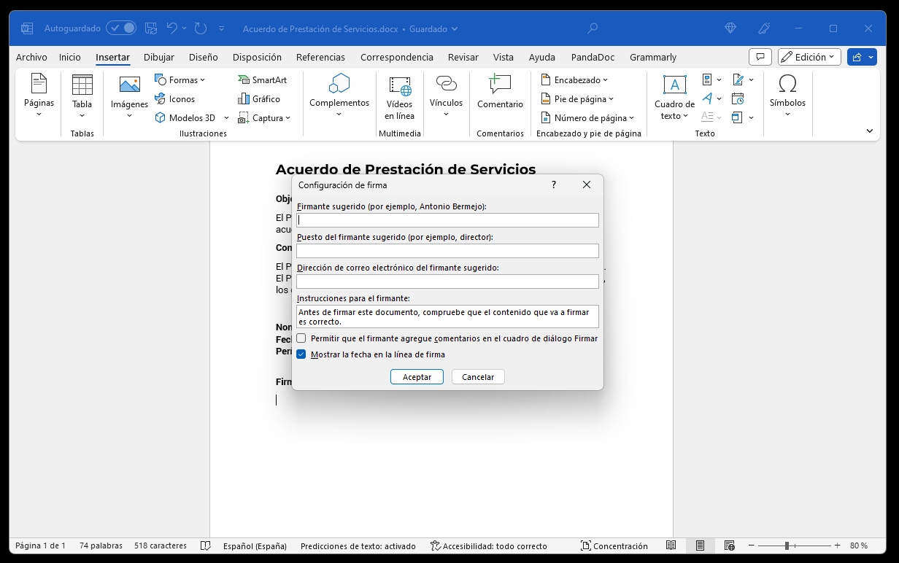899x563 pixels.
Task: Insert a SmartArt graphic
Action: 263,80
